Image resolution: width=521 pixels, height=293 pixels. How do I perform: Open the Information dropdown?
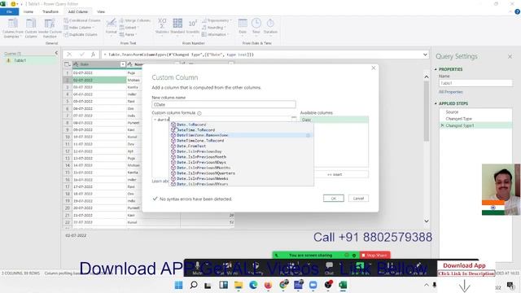click(215, 34)
